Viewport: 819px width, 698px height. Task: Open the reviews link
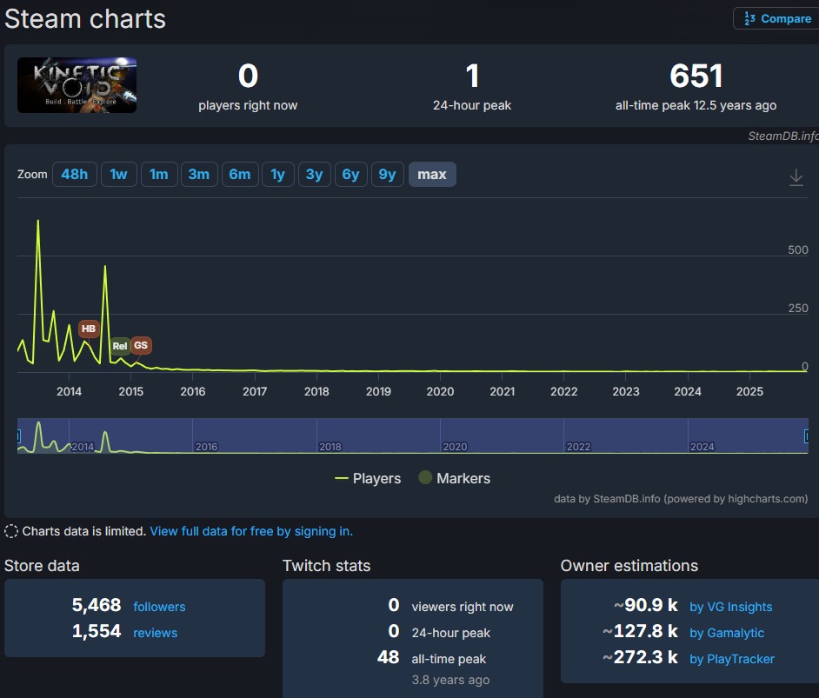(155, 633)
